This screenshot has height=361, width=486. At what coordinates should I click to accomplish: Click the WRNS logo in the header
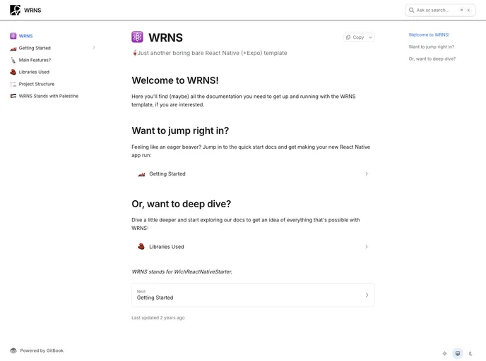pyautogui.click(x=15, y=10)
